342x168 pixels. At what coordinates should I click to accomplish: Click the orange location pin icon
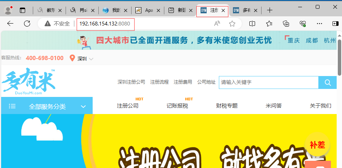(72, 58)
